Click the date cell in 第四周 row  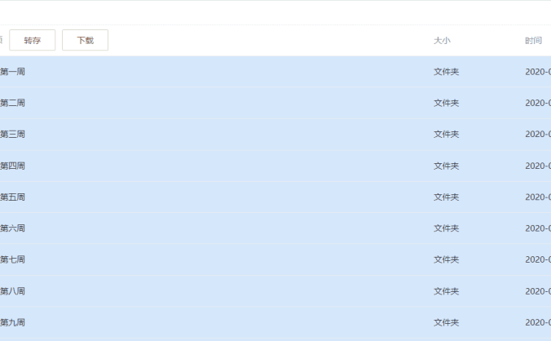pyautogui.click(x=538, y=166)
